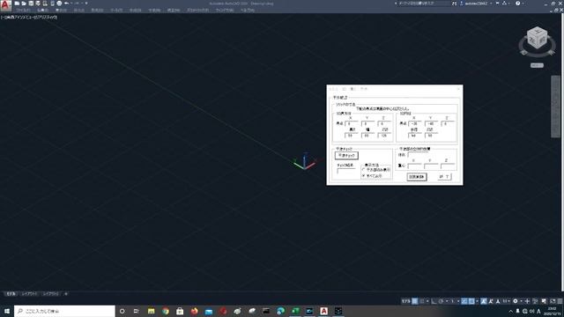564x317 pixels.
Task: Click the Save As icon in quick access toolbar
Action: (x=38, y=4)
